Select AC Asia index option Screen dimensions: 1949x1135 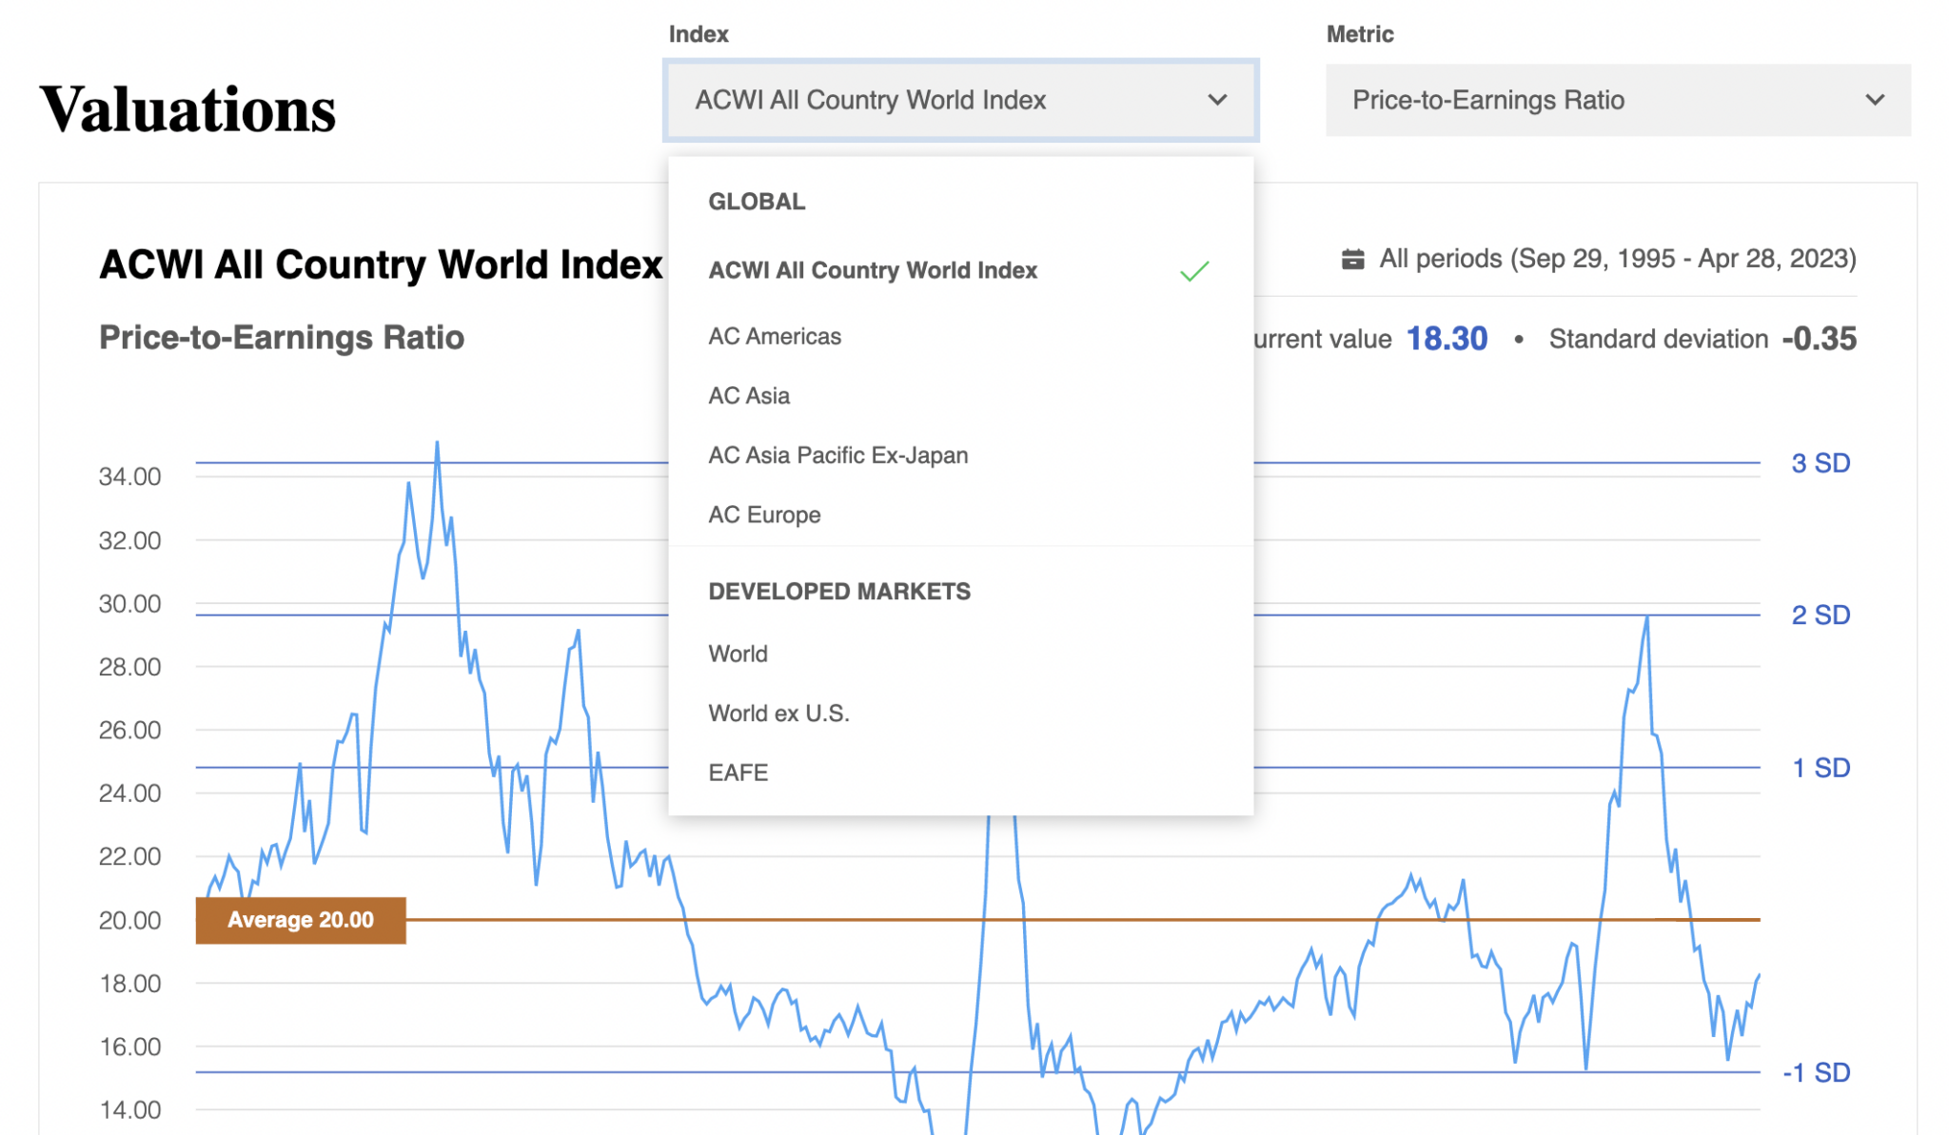748,396
